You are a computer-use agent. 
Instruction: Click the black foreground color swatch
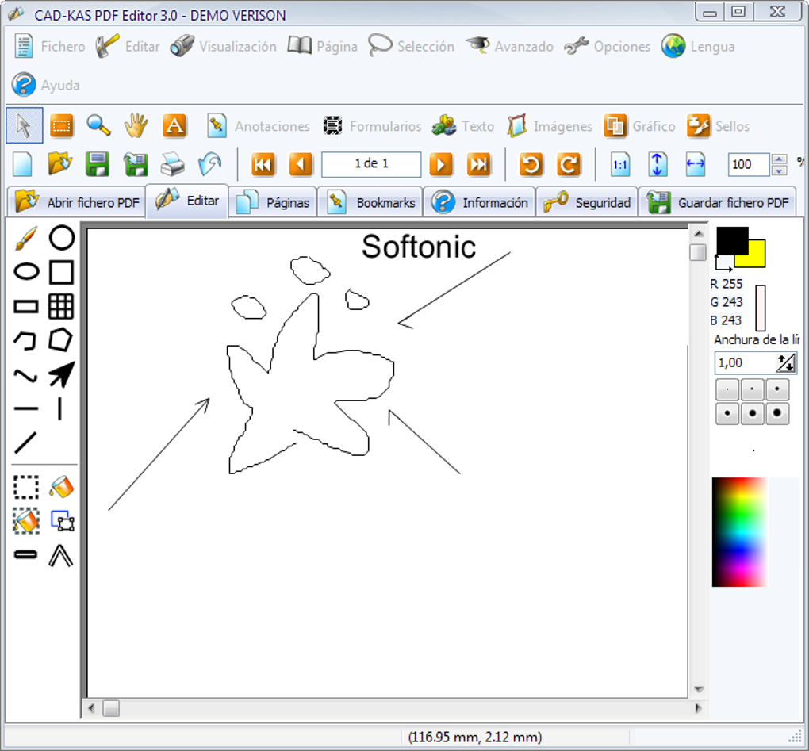[x=731, y=239]
